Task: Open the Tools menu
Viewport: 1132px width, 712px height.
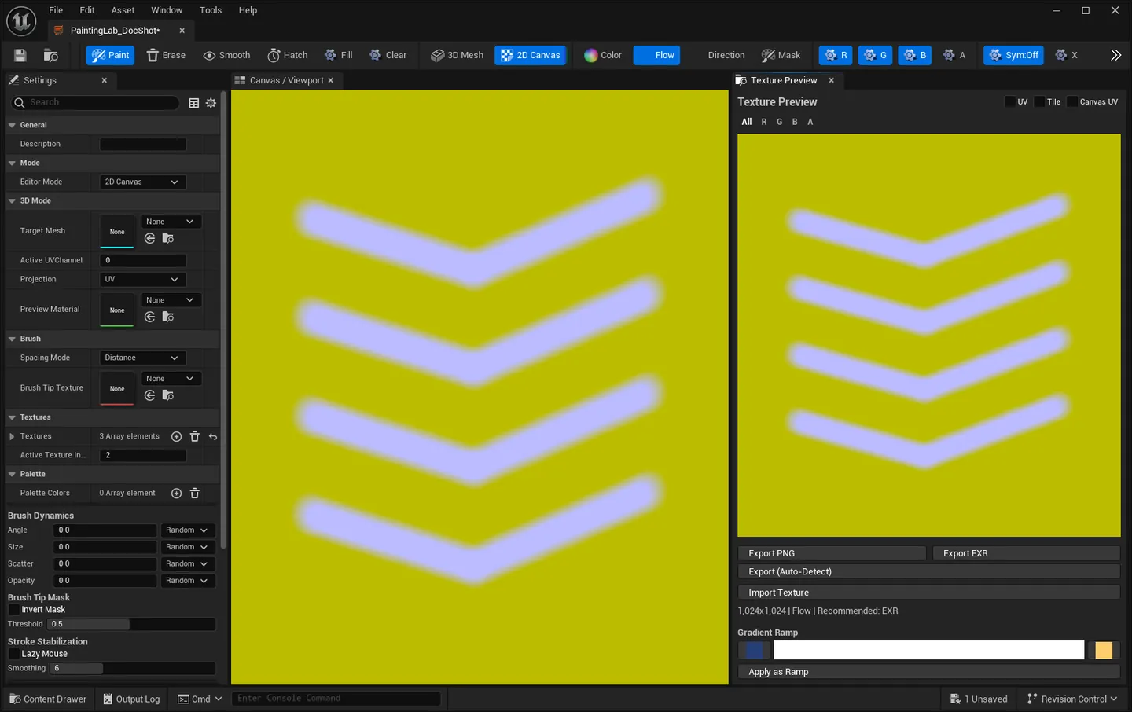Action: (210, 10)
